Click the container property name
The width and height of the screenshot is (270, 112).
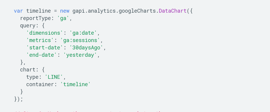40,84
